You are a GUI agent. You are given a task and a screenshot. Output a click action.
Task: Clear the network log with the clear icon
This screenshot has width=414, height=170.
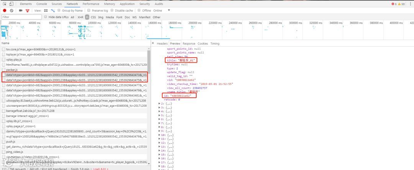pos(11,11)
